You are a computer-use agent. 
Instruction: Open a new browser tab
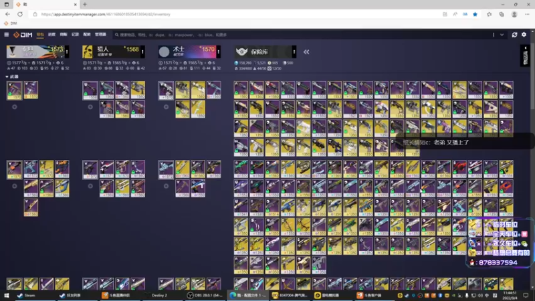tap(85, 5)
